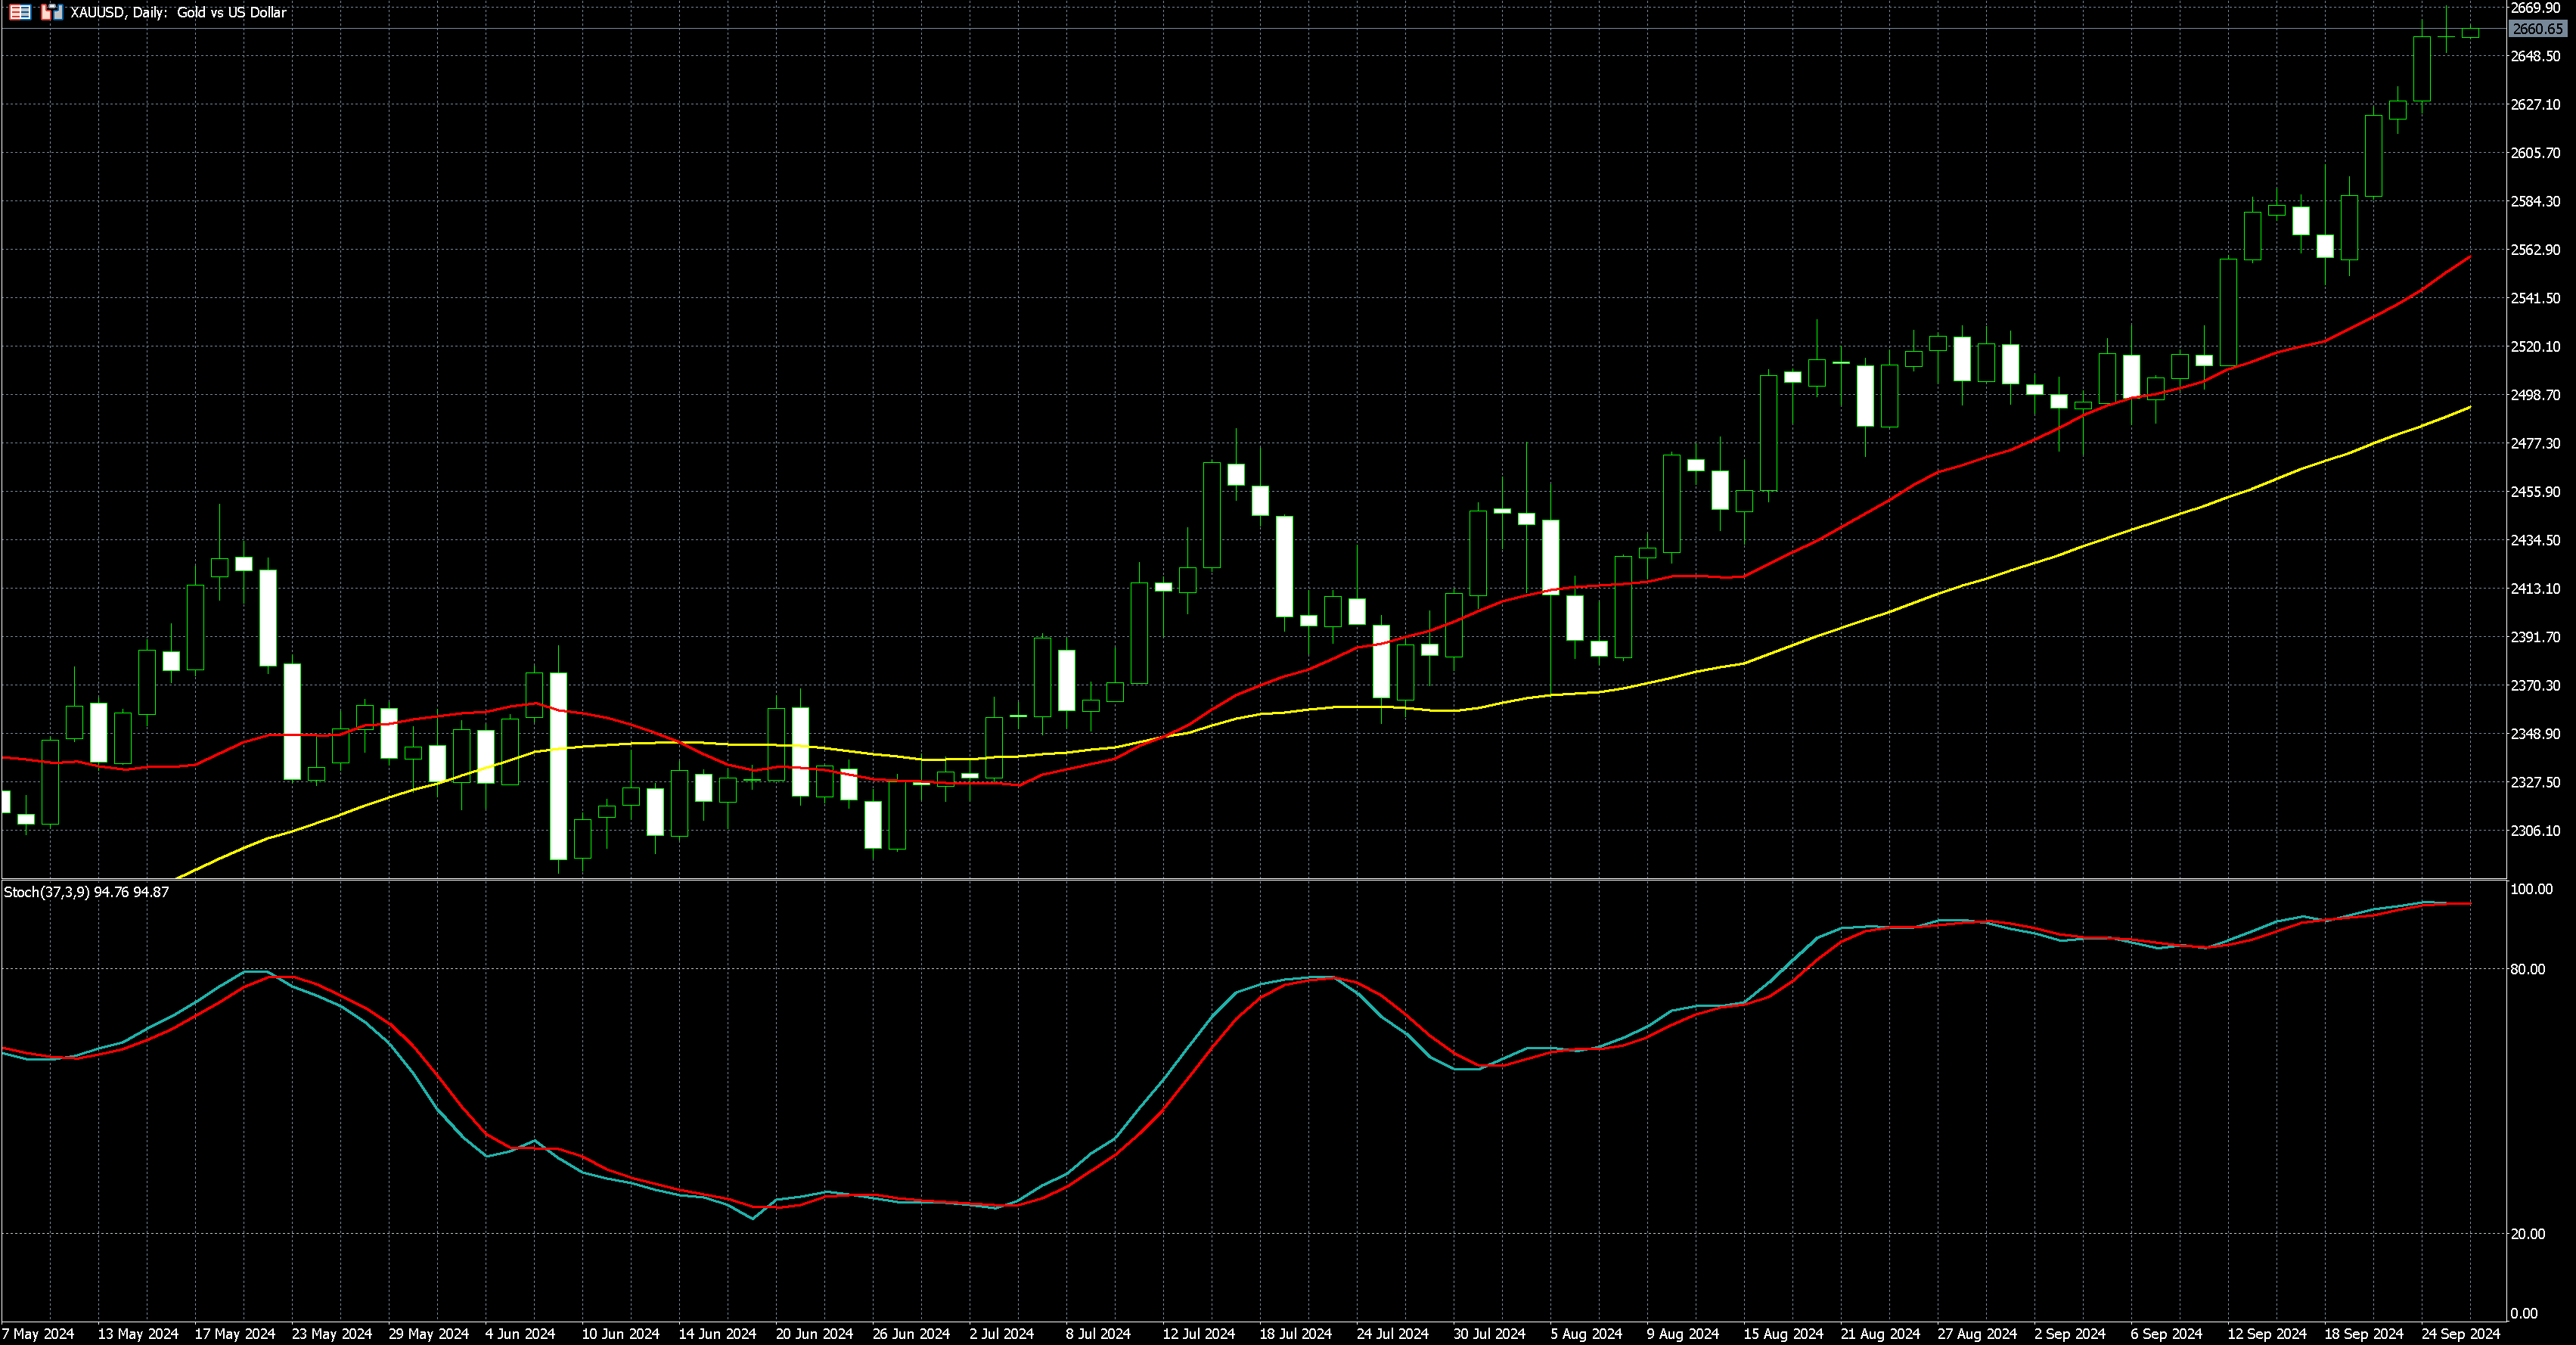Screen dimensions: 2576x1345
Task: Click the stochastic 80.00 level label
Action: pyautogui.click(x=2527, y=969)
